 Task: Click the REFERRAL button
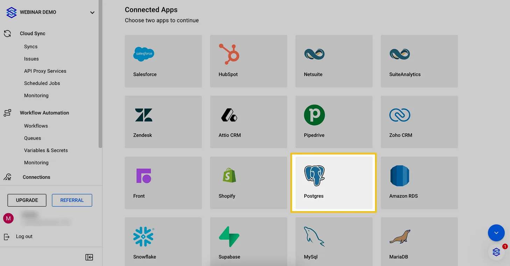pyautogui.click(x=72, y=200)
